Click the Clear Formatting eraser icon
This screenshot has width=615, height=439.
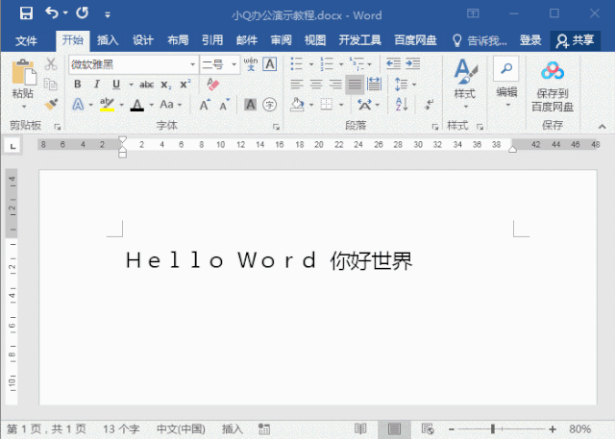click(x=212, y=85)
